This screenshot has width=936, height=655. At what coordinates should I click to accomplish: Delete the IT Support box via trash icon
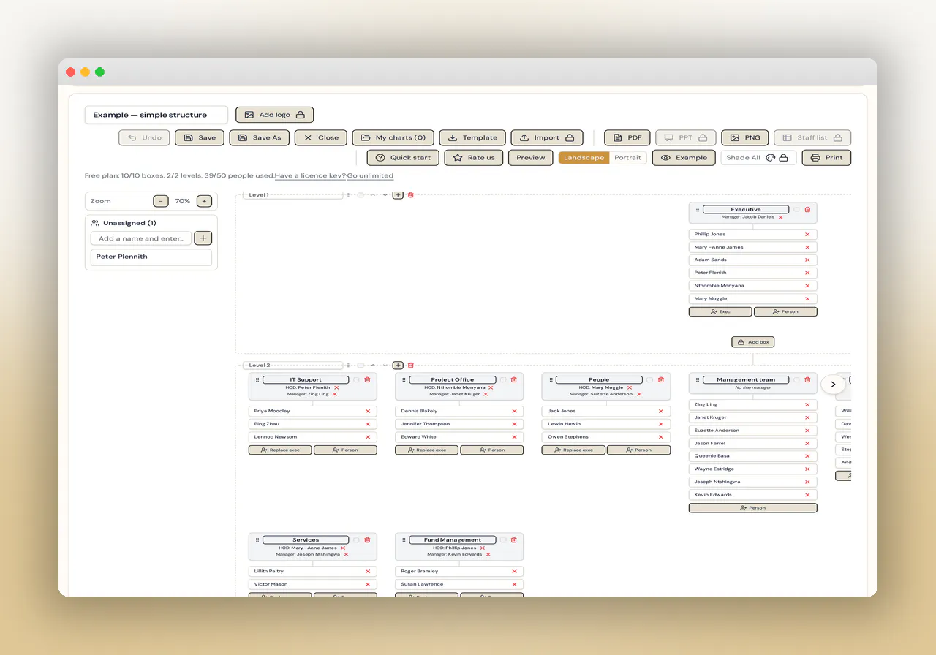tap(367, 379)
